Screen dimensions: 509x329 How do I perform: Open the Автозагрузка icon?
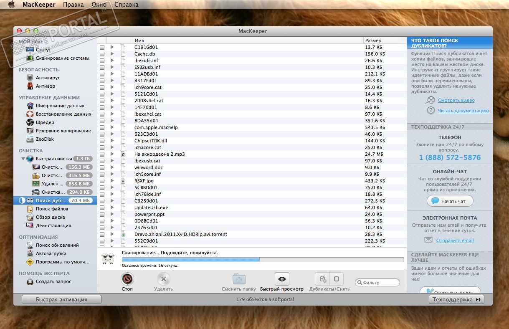(x=30, y=253)
